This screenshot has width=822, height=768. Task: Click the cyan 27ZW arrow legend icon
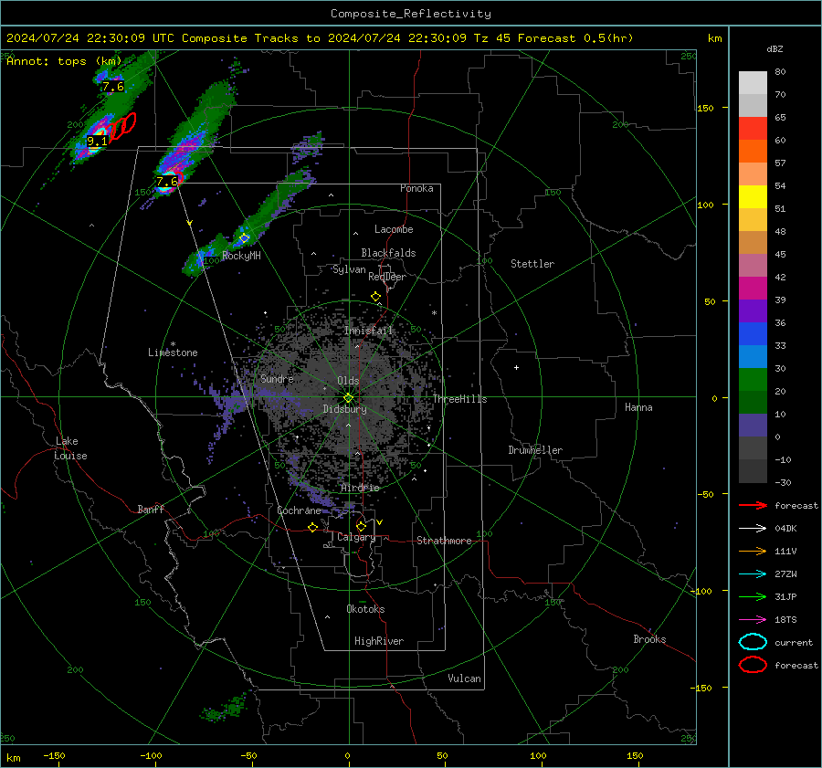coord(753,574)
